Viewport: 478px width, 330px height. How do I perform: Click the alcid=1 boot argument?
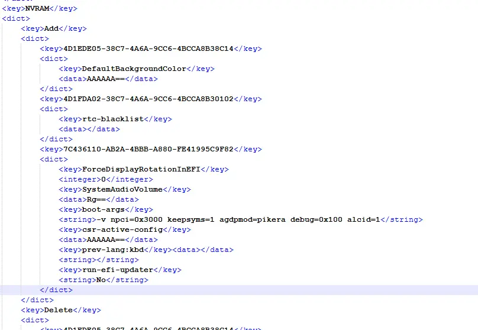(x=364, y=219)
